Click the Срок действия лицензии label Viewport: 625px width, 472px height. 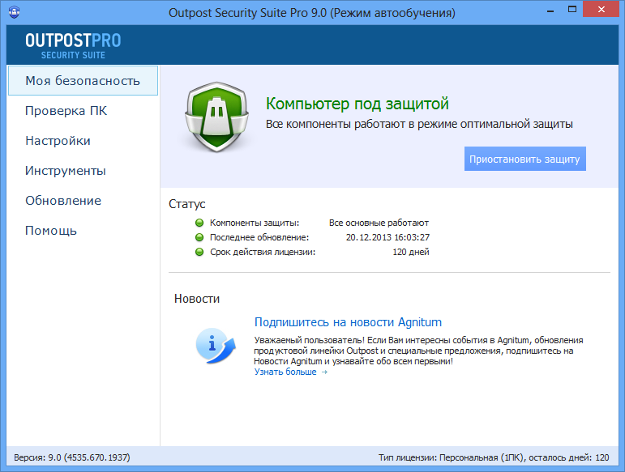coord(263,252)
